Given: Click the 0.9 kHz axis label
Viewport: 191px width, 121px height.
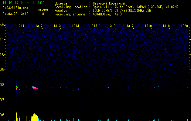Looking at the screenshot, I should 2,70.
